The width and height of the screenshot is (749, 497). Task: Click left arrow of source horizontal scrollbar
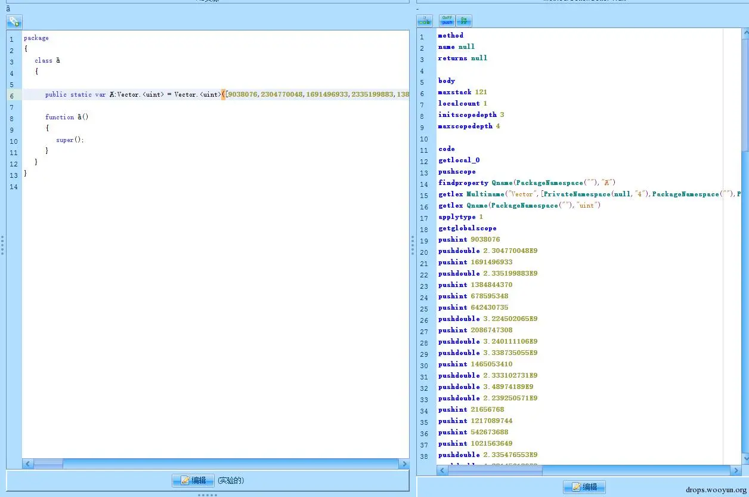pyautogui.click(x=28, y=464)
